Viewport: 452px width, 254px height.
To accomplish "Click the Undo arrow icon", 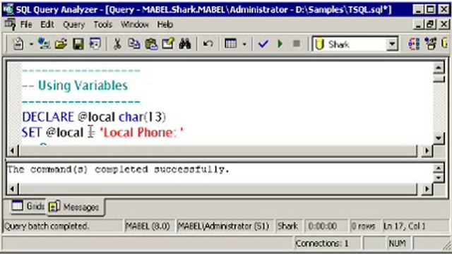I will (x=208, y=44).
